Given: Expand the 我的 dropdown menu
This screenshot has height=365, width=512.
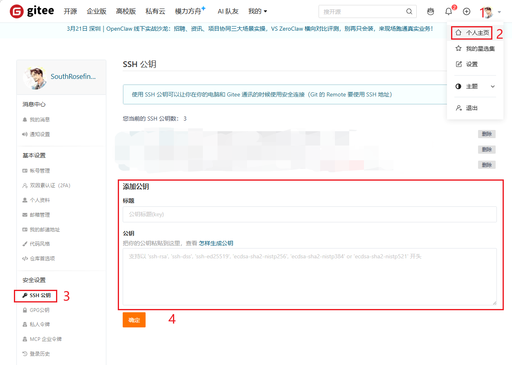Looking at the screenshot, I should coord(258,11).
